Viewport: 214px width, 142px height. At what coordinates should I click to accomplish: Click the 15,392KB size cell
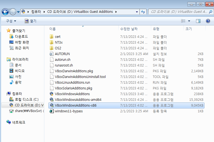(196, 100)
